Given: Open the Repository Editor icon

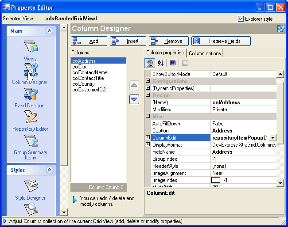Looking at the screenshot, I should click(31, 117).
